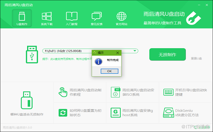Expand the USB drive selection dropdown arrow
This screenshot has height=132, width=213.
pyautogui.click(x=135, y=51)
